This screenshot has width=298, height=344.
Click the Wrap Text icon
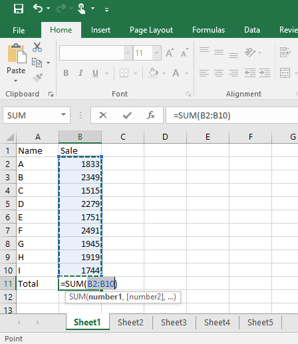tap(285, 53)
